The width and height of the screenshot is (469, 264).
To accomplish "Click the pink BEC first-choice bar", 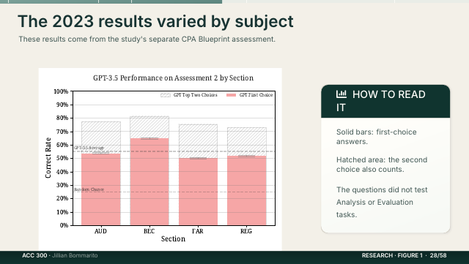I will coord(149,181).
